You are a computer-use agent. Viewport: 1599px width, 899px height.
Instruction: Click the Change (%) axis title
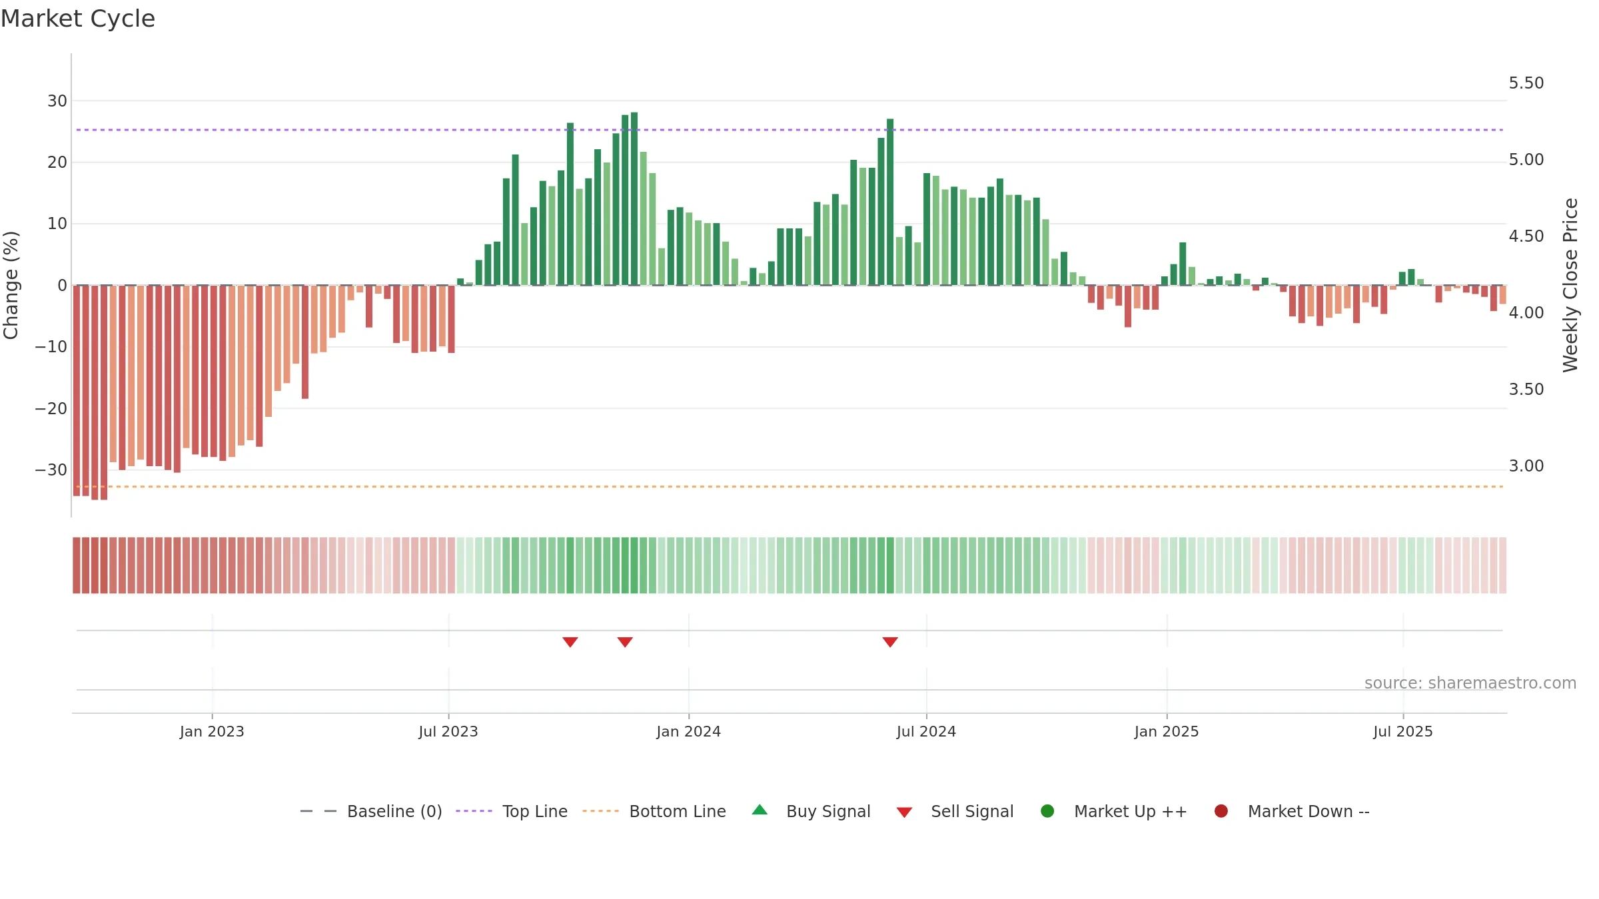pos(11,285)
